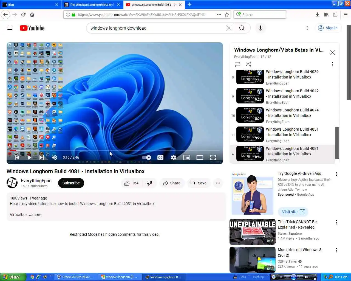Save video to a playlist

(199, 183)
